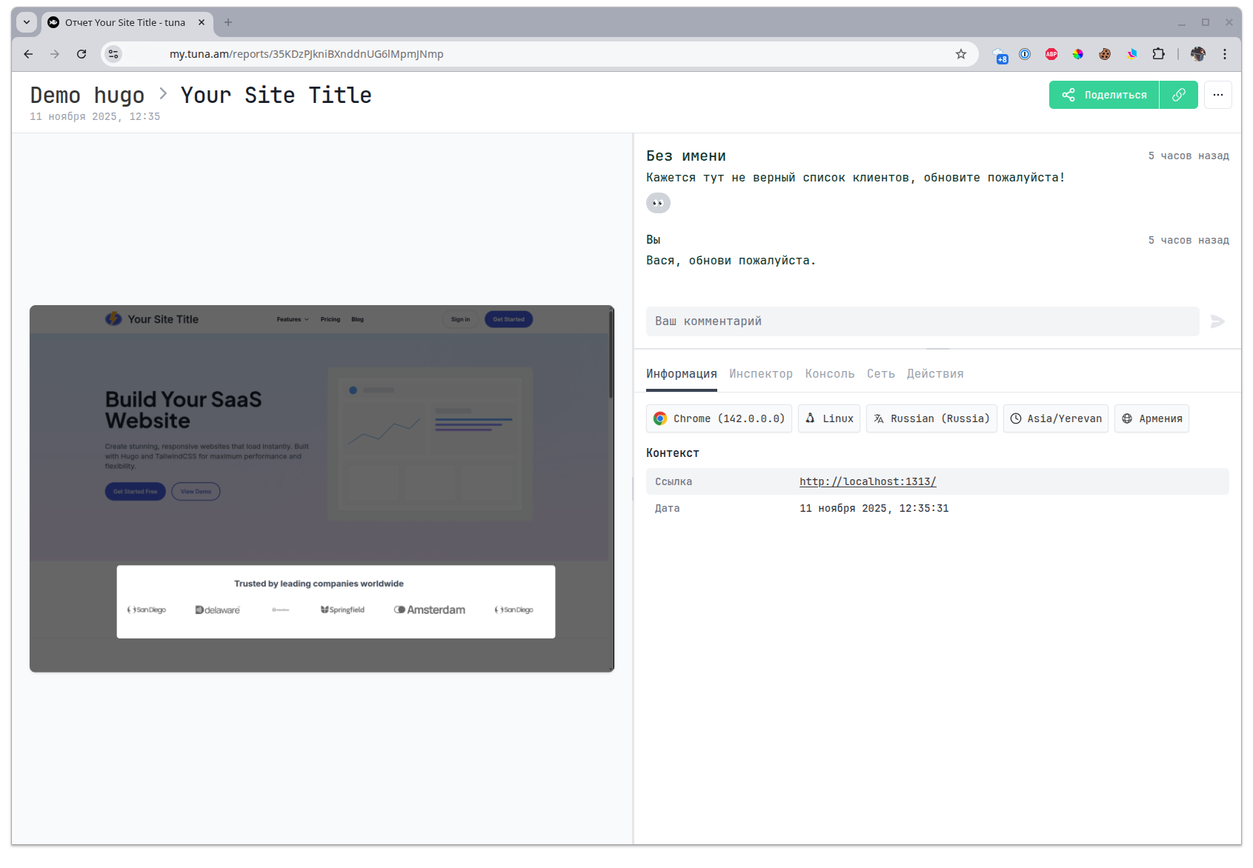Click the send comment arrow icon

click(1217, 321)
